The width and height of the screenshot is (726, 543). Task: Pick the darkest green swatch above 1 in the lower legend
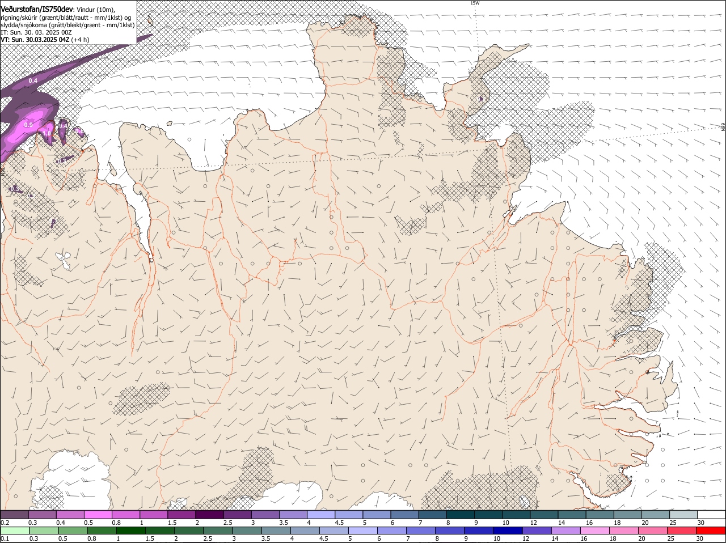click(x=130, y=531)
